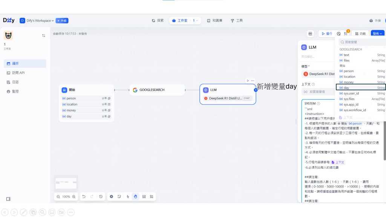
Task: Choose money variable in the list
Action: coord(362,82)
